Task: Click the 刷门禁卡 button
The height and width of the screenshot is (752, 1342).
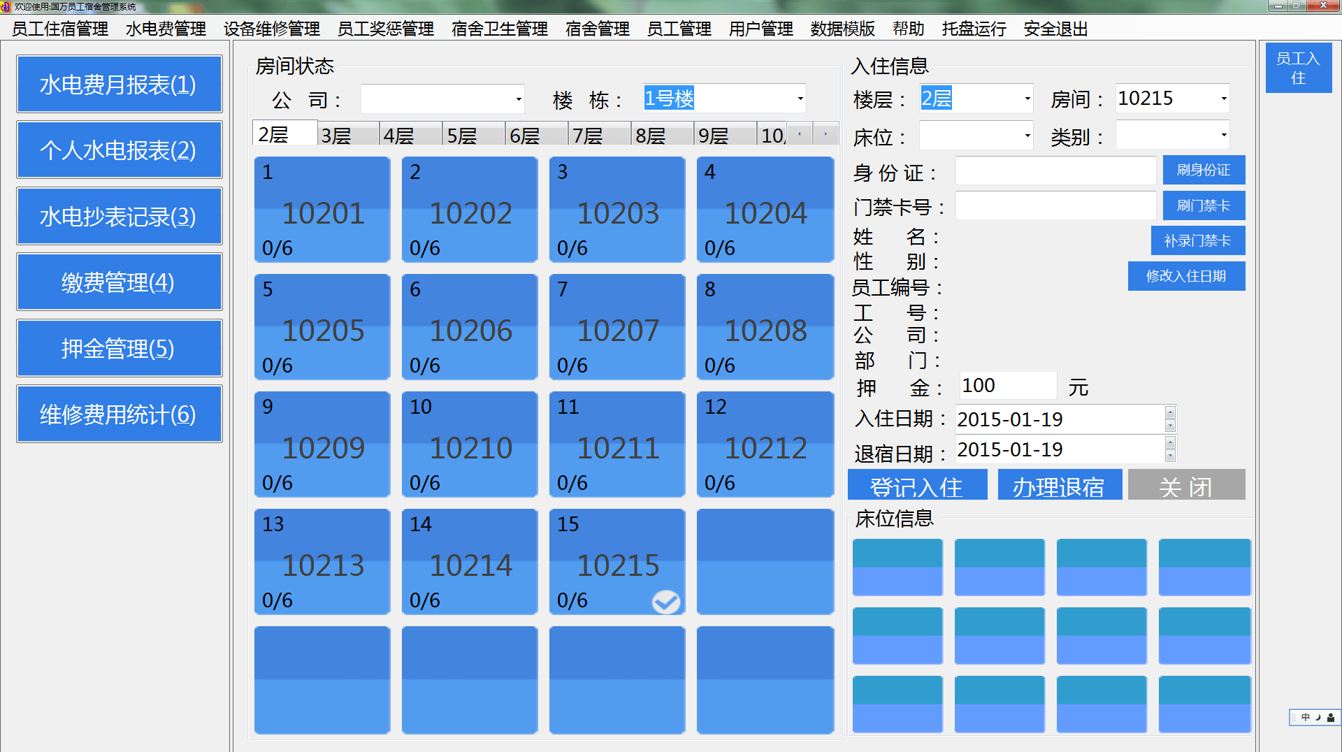Action: (x=1203, y=205)
